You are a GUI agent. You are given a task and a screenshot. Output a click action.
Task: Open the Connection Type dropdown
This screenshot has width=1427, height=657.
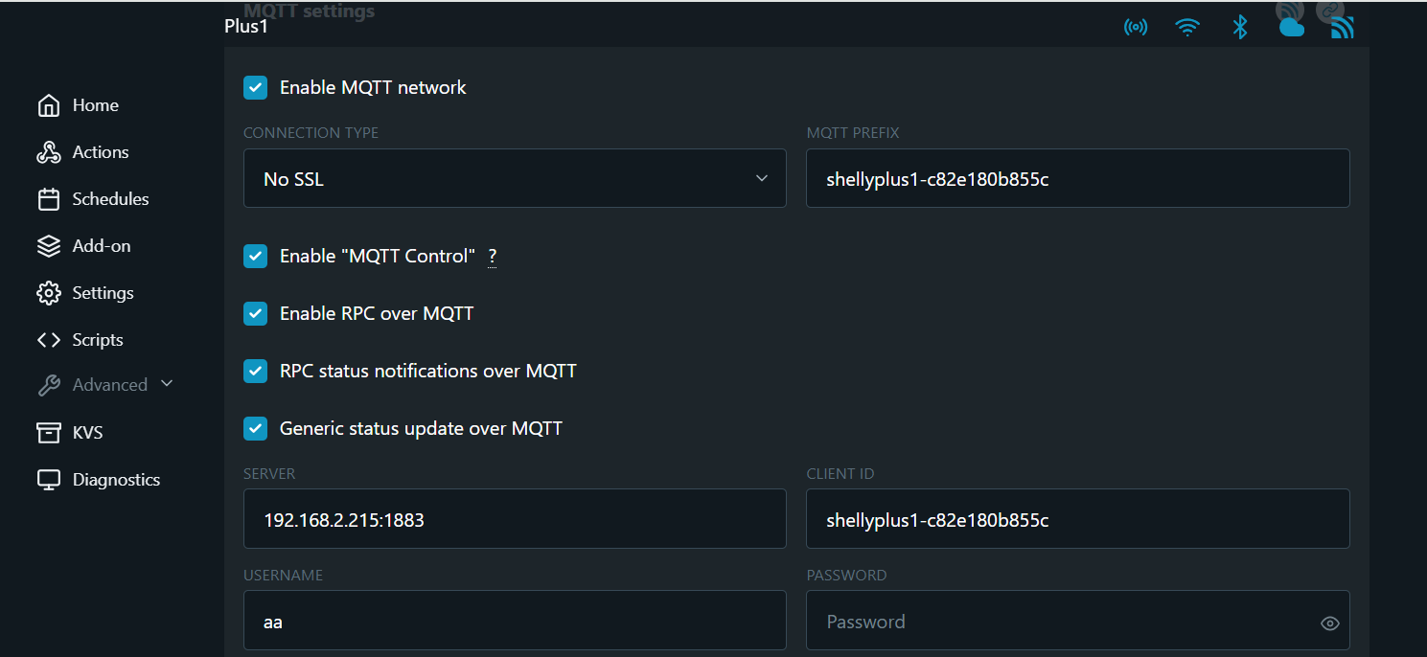515,178
